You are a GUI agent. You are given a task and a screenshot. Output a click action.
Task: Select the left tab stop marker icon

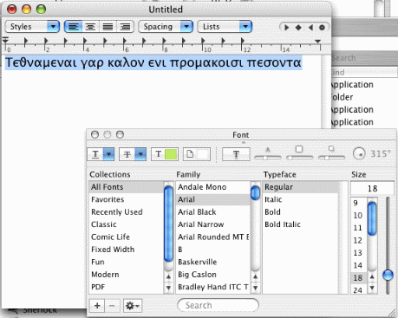[x=286, y=28]
